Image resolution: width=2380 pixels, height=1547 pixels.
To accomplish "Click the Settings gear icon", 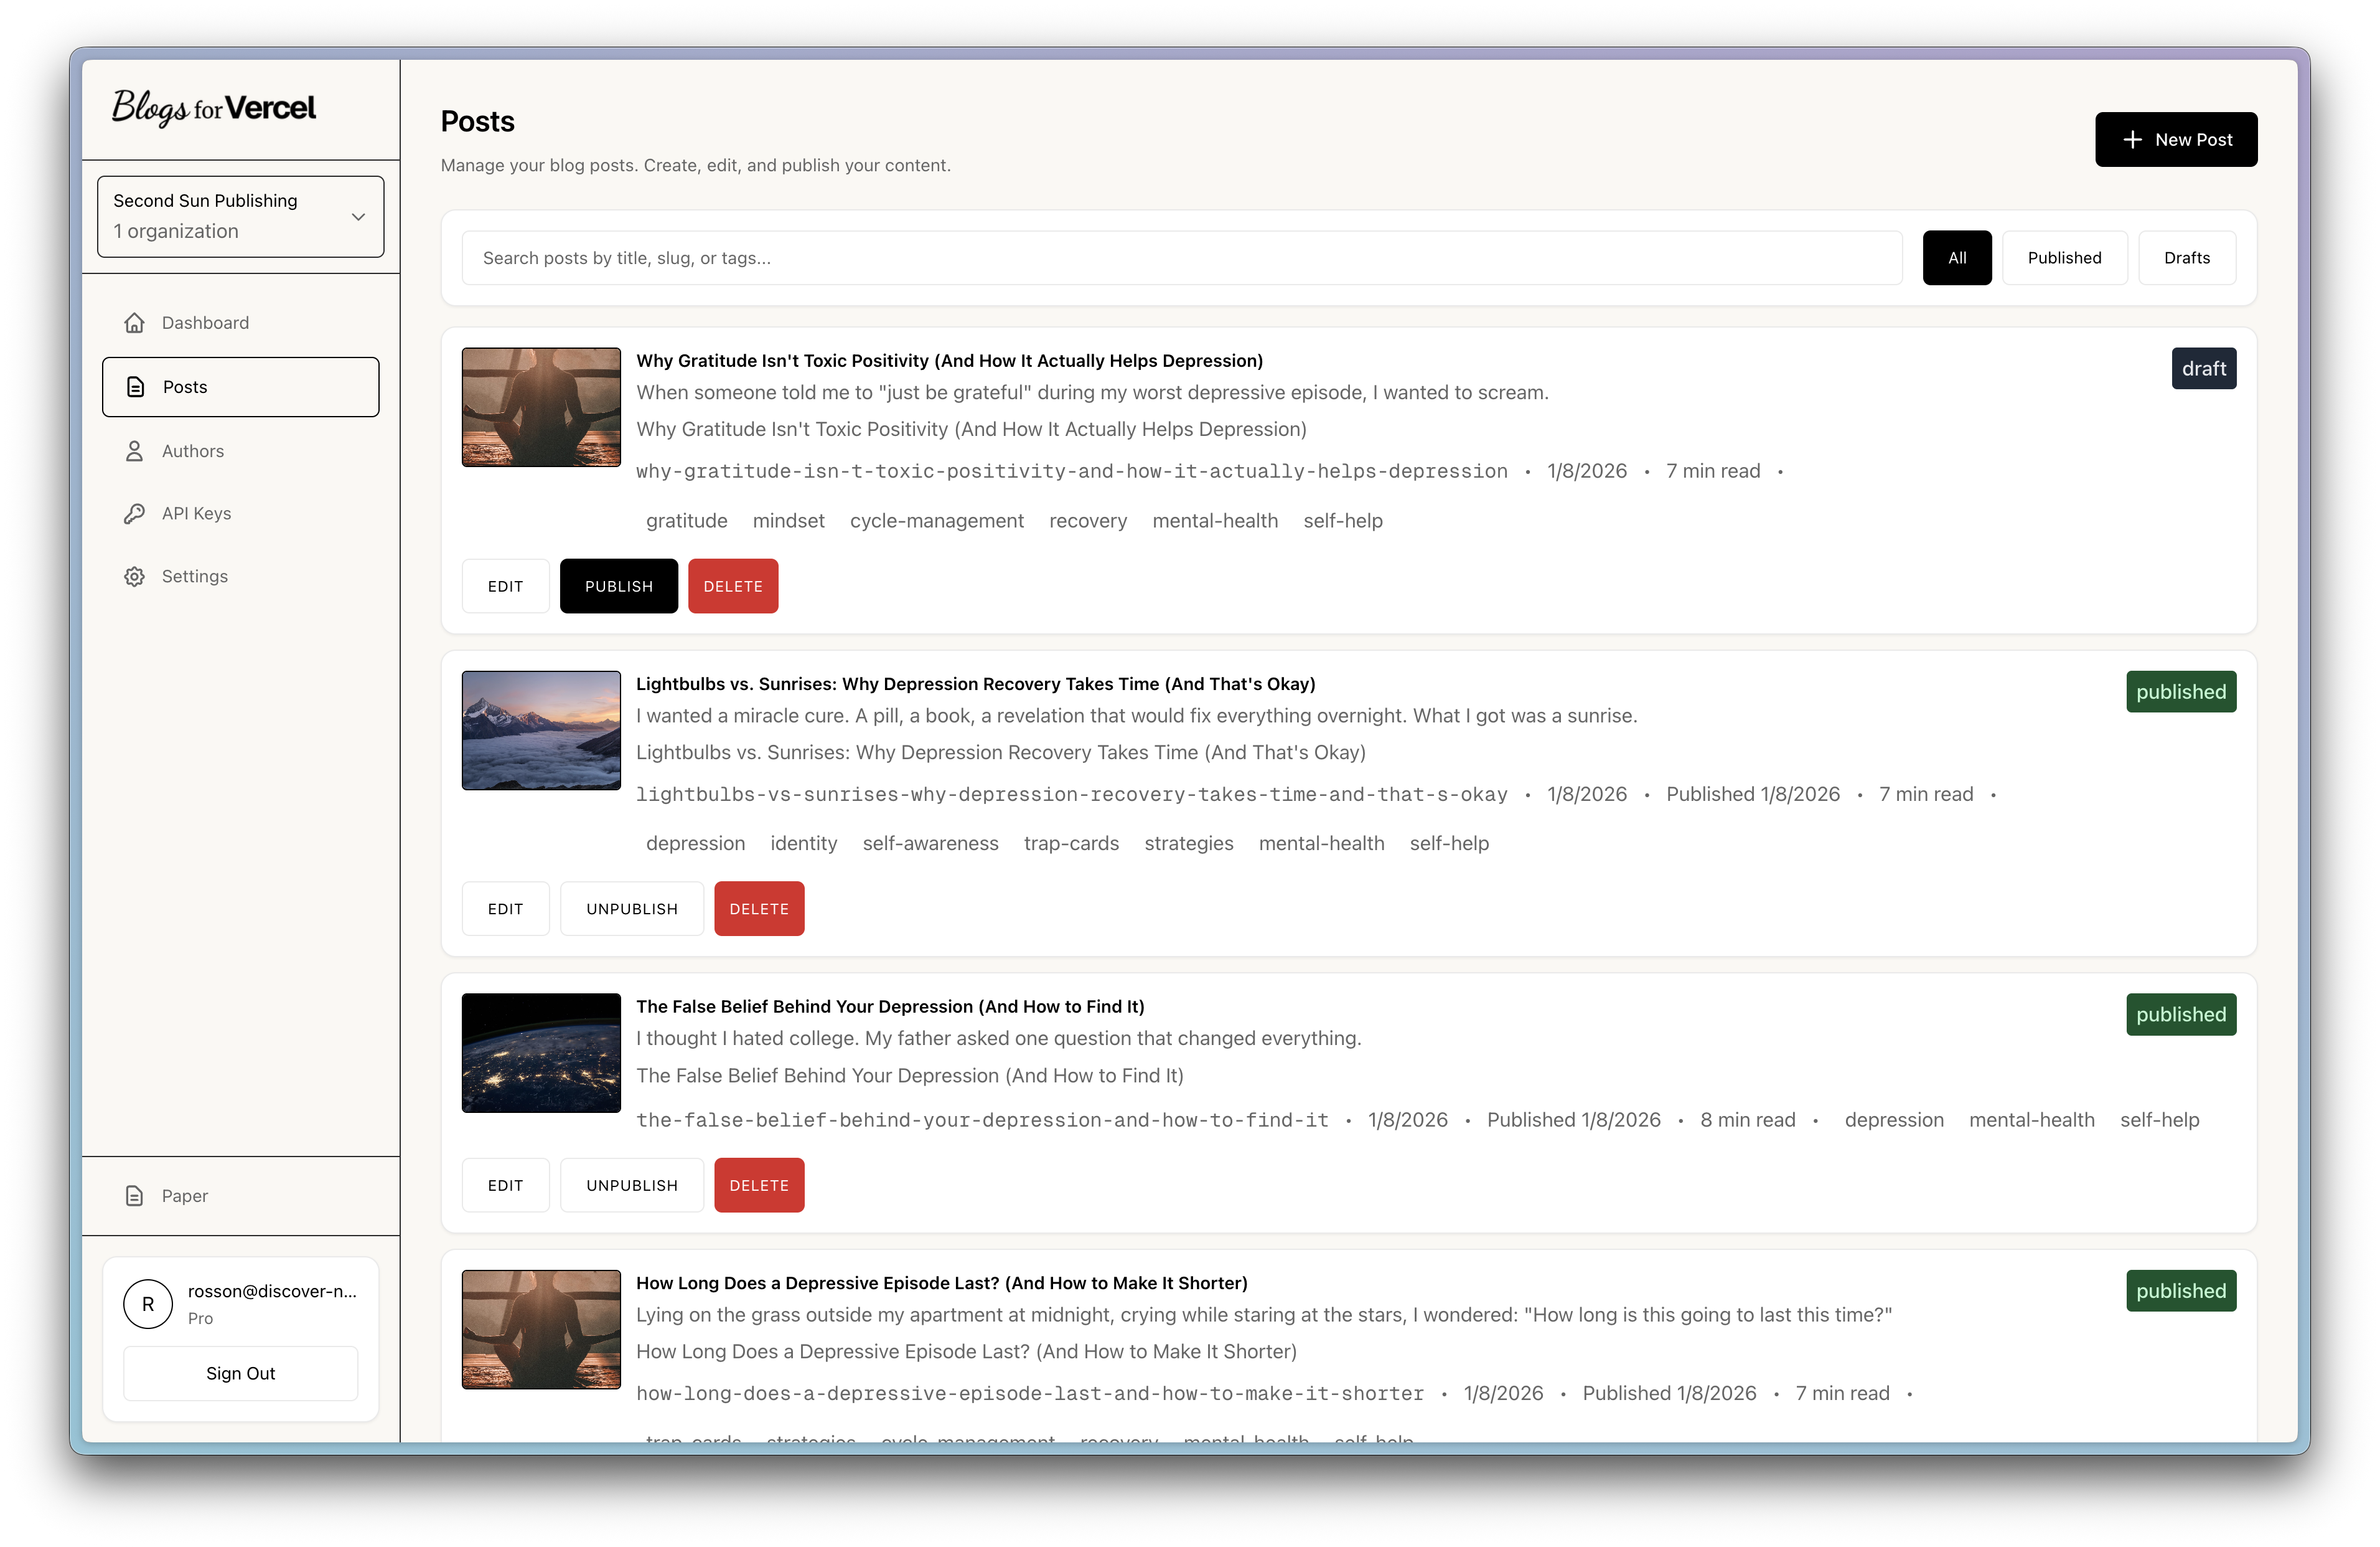I will (x=136, y=575).
